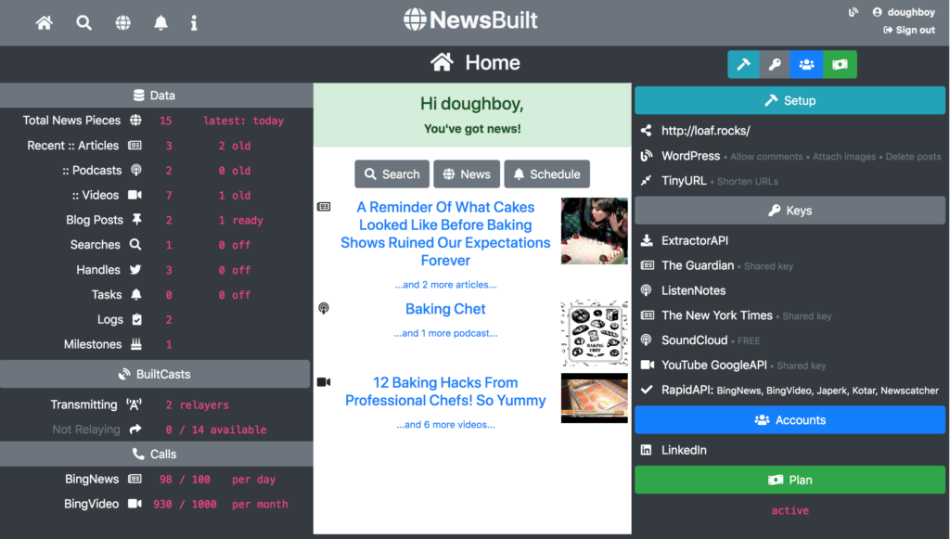Click Twitter bird icon beside Handles

coord(135,269)
